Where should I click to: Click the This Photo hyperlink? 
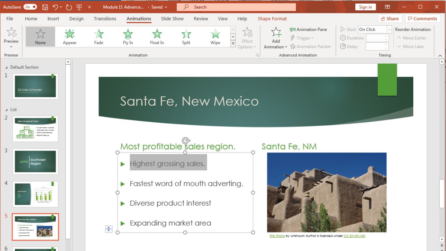tap(277, 235)
